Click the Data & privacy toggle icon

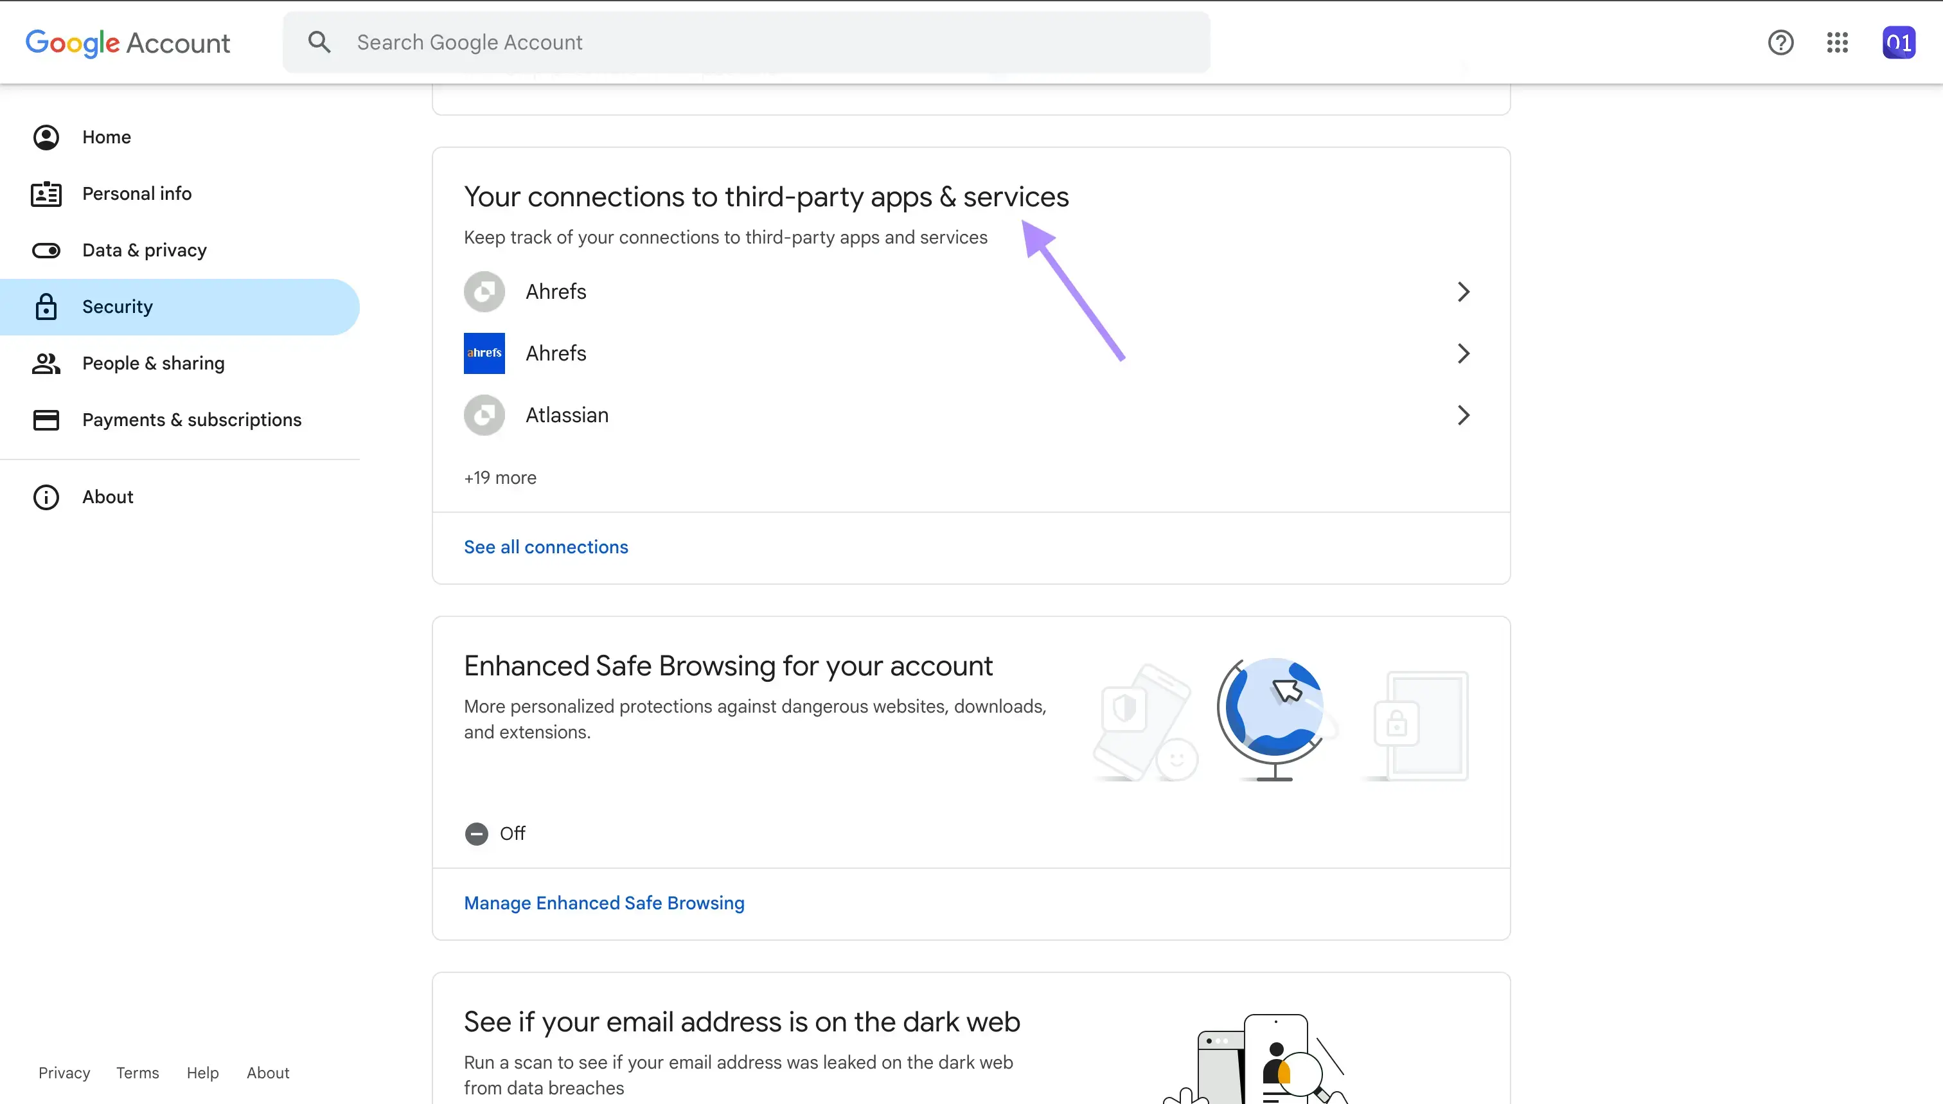pyautogui.click(x=46, y=249)
